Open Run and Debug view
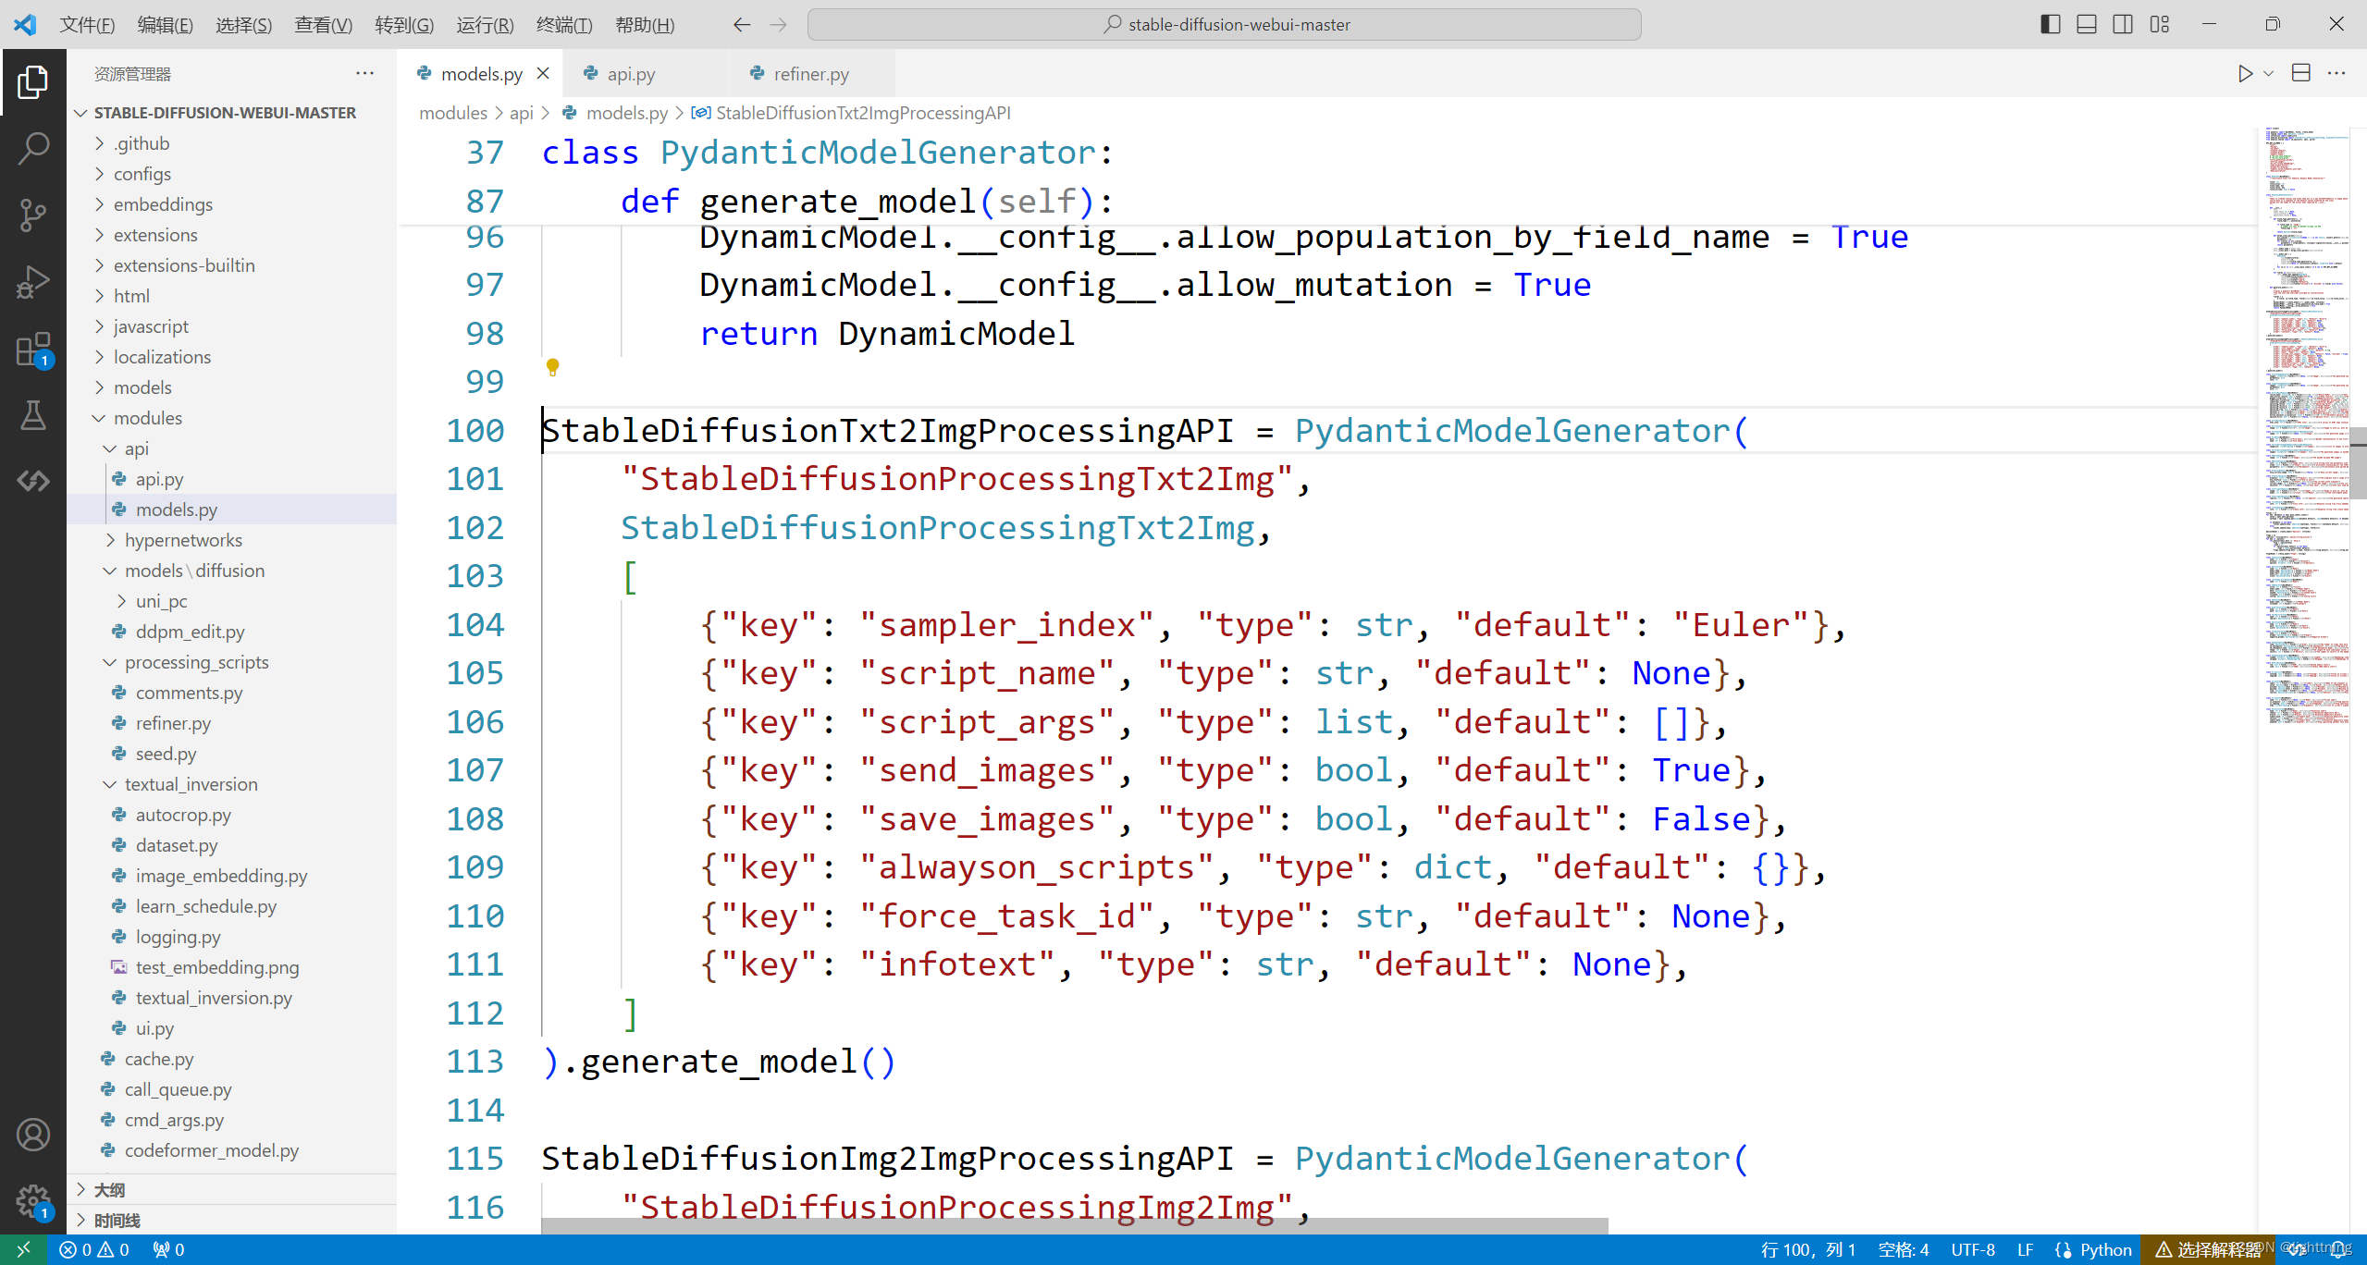 (x=33, y=282)
